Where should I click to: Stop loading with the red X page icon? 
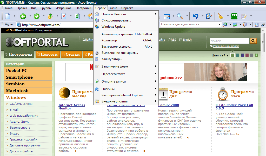point(64,16)
